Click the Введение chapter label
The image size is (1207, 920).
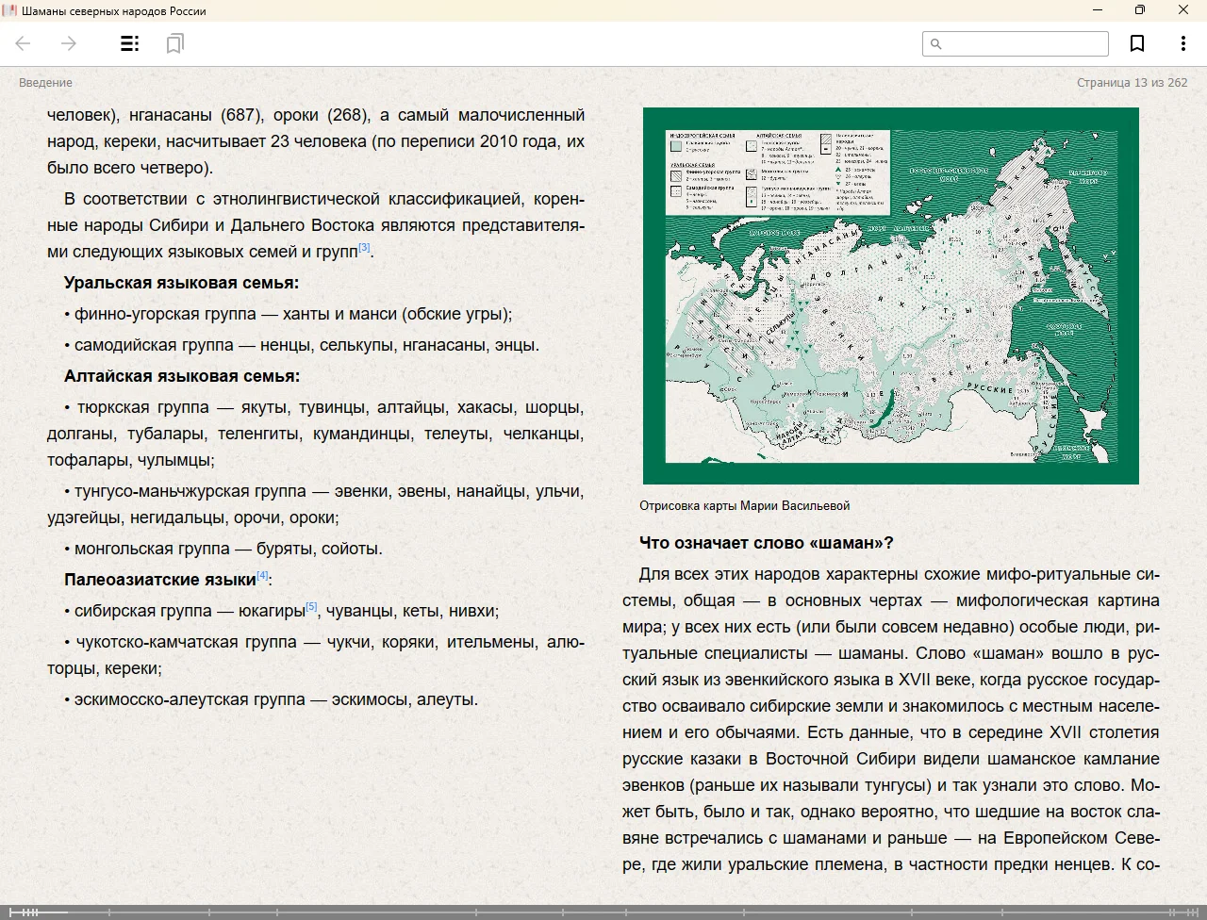click(45, 83)
